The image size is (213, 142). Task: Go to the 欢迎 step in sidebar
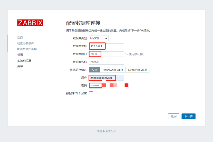pos(20,38)
